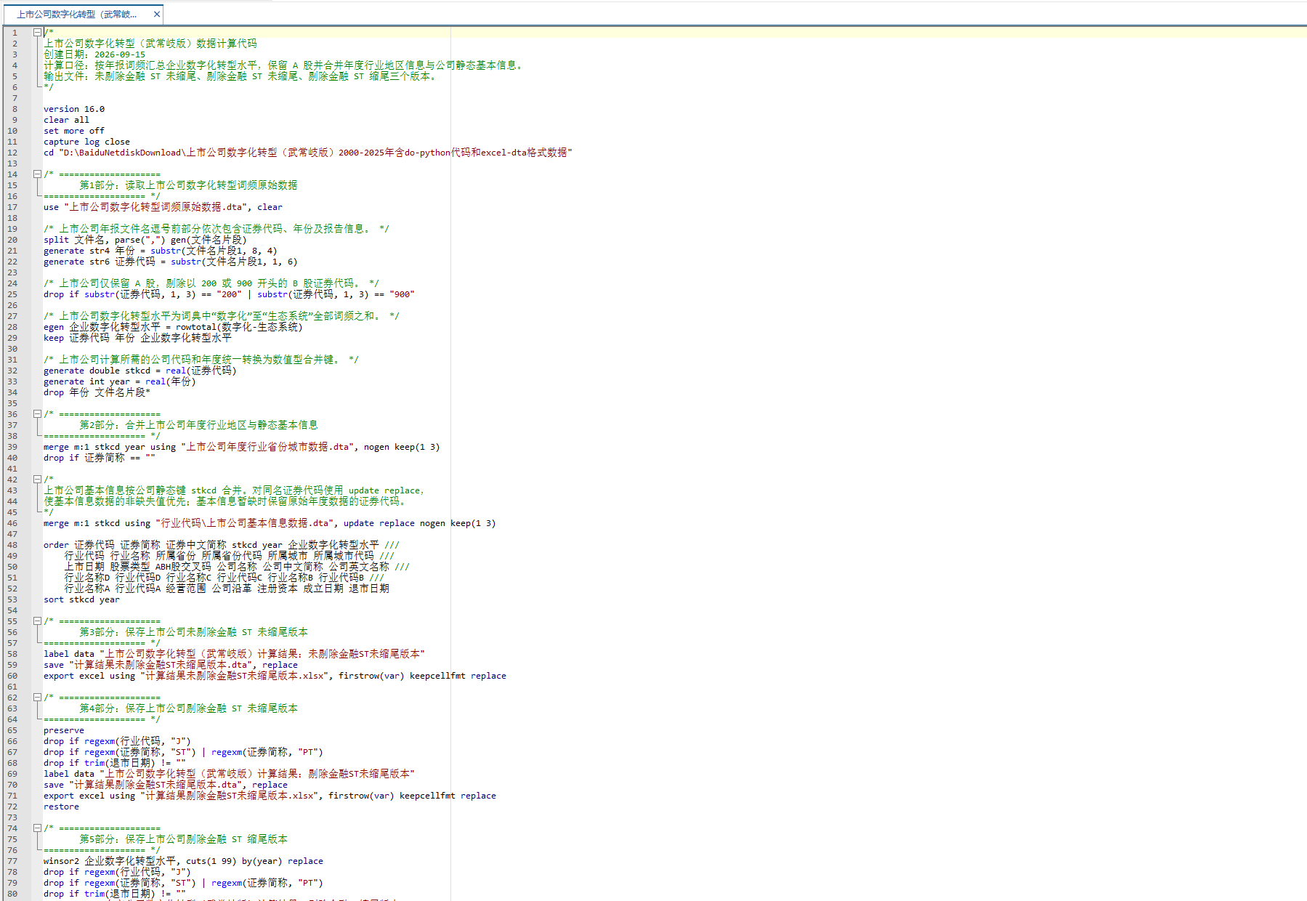Click 'drop if regexm(行业代码' on line 66
1307x901 pixels.
point(117,741)
